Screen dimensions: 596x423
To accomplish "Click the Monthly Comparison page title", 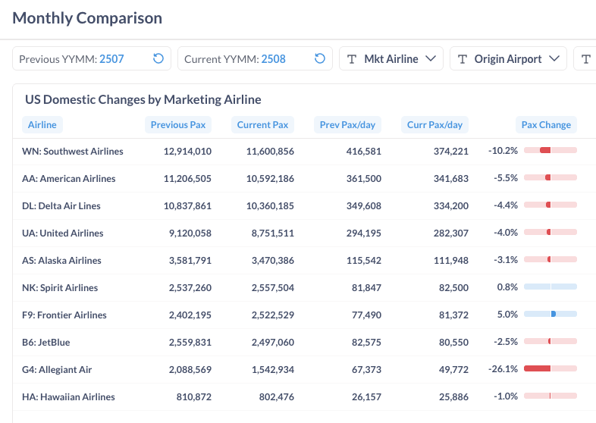I will (87, 18).
